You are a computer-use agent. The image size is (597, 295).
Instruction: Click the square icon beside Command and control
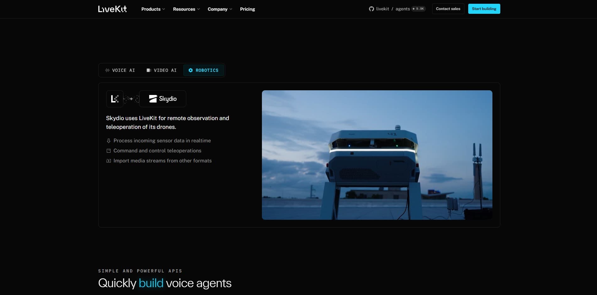tap(109, 151)
